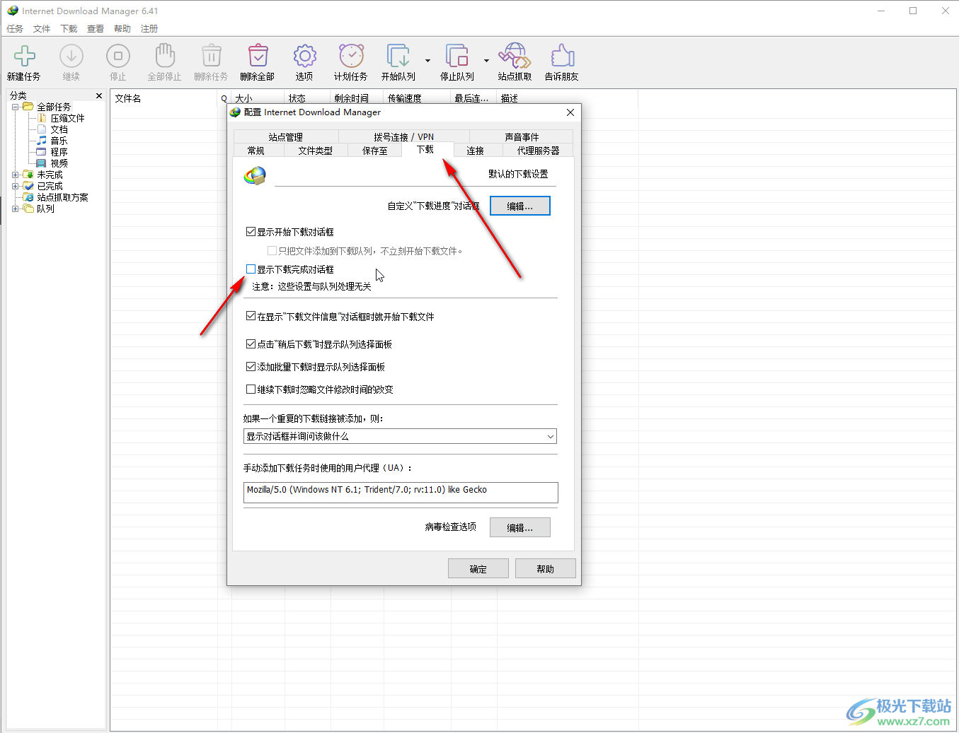This screenshot has height=733, width=959.
Task: Toggle 显示开始下载对话框 checkbox
Action: click(x=251, y=231)
